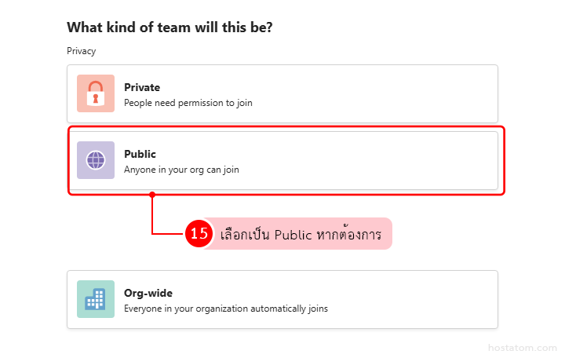Click the pink Thai annotation label

tap(302, 234)
